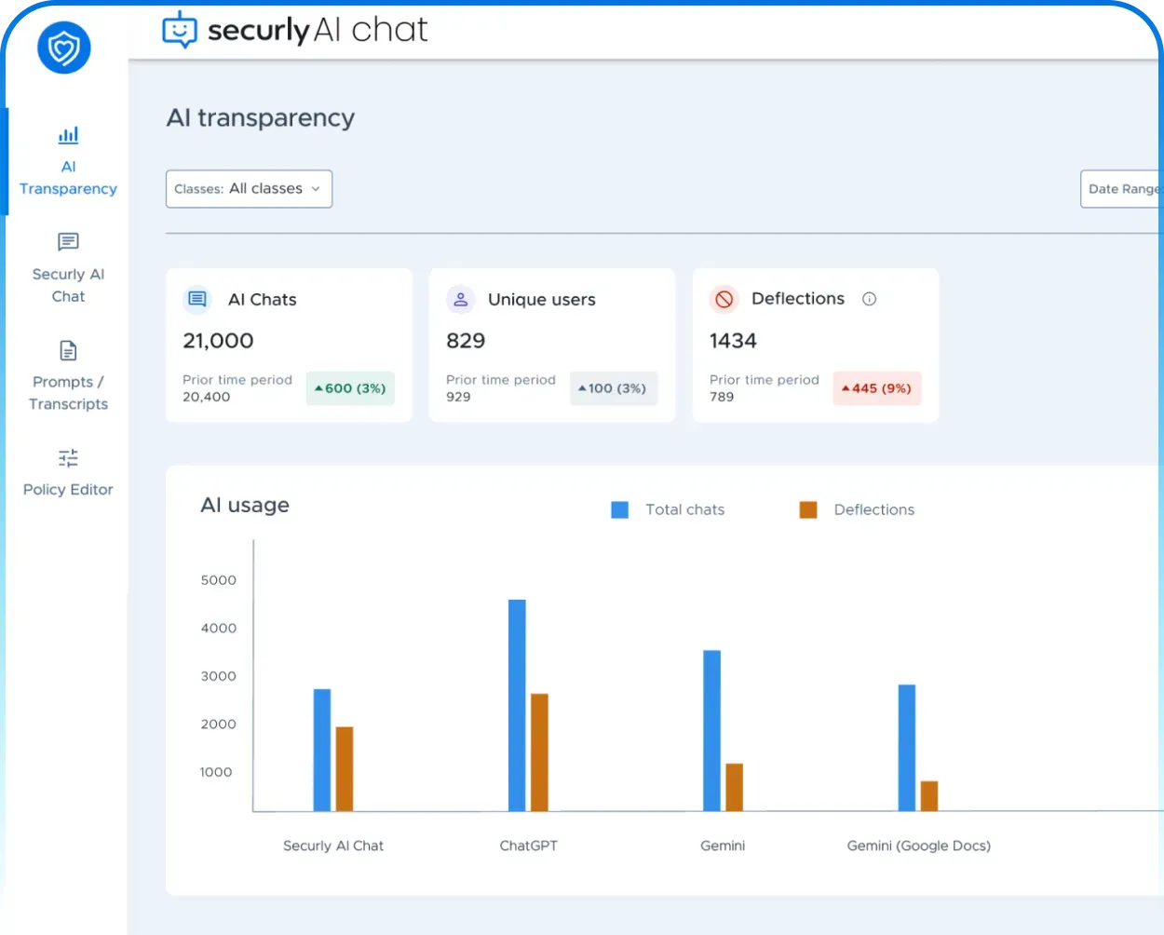Open the Prompts / Transcripts document icon
1164x935 pixels.
pos(68,350)
